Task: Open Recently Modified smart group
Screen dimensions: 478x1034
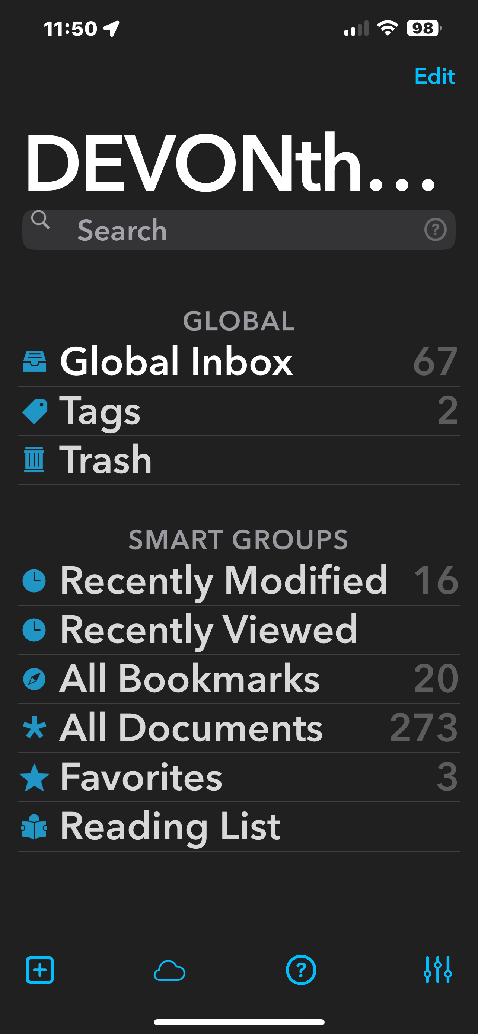Action: tap(223, 580)
